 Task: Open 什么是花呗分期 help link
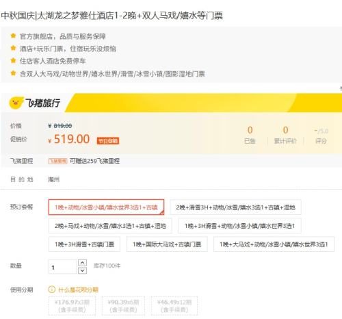[x=78, y=290]
